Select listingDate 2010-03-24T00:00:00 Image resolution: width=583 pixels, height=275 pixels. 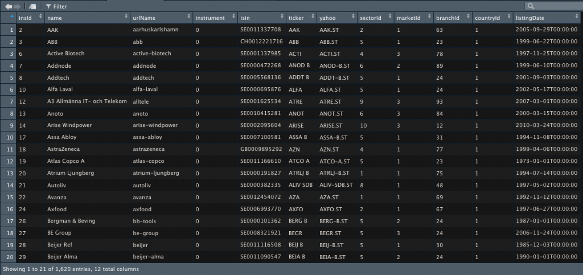(x=547, y=125)
